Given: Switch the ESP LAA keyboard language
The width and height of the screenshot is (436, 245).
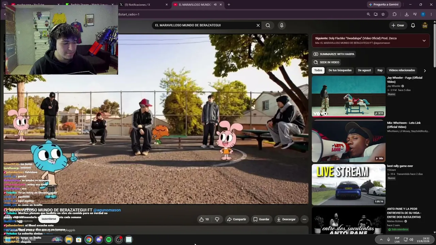Looking at the screenshot, I should click(397, 240).
